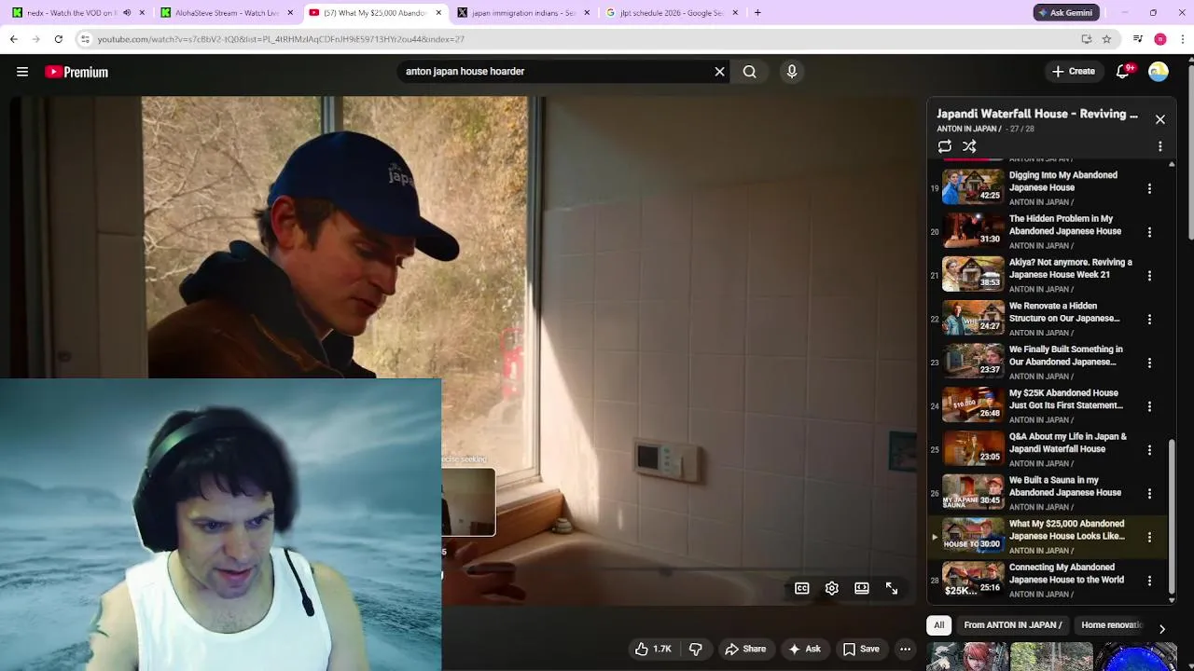Click Ask Gemini button
This screenshot has width=1194, height=671.
point(1065,13)
